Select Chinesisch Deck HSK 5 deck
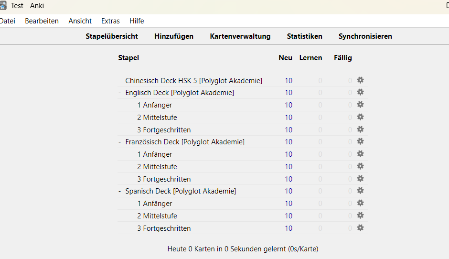 (193, 81)
